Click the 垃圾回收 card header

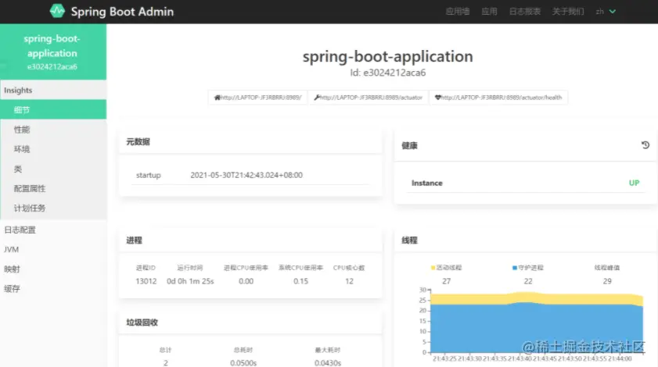250,322
